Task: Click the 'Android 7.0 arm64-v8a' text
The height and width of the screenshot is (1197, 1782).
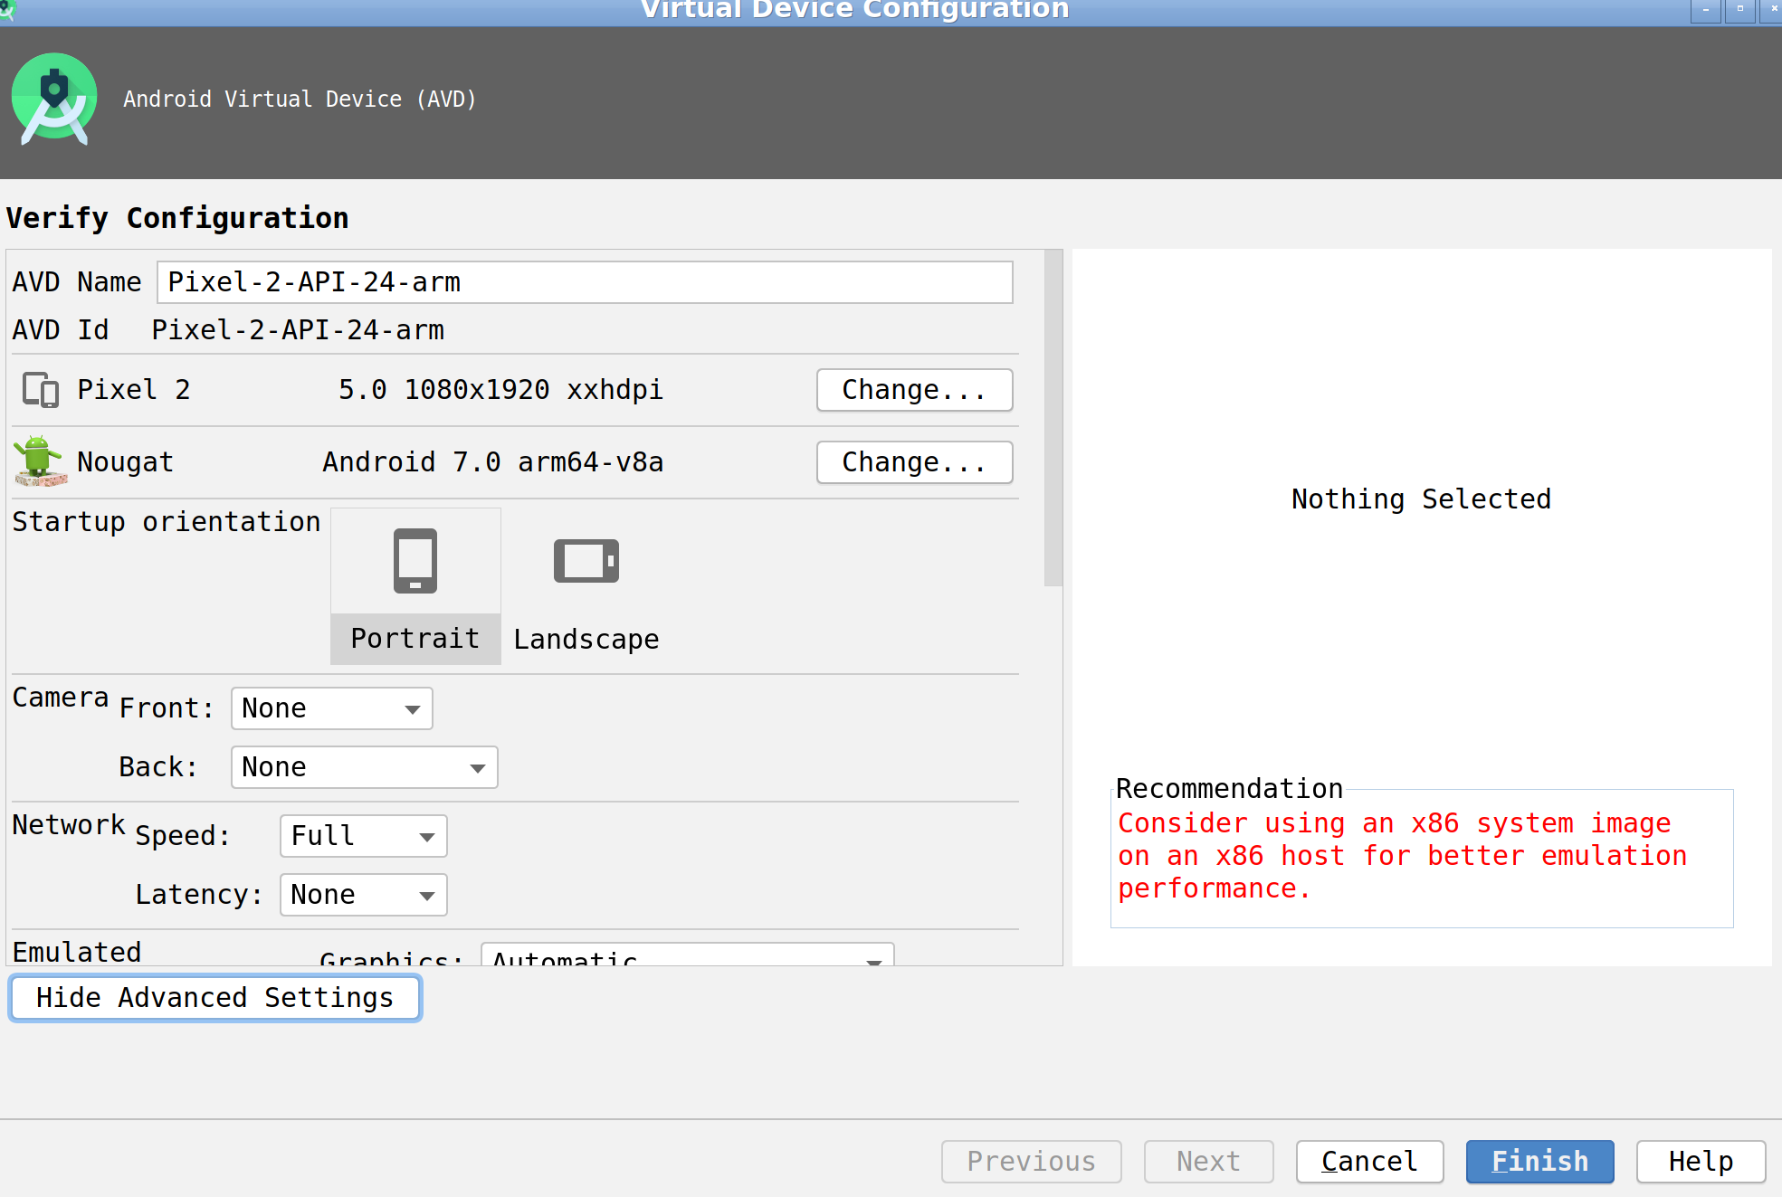Action: pos(493,462)
